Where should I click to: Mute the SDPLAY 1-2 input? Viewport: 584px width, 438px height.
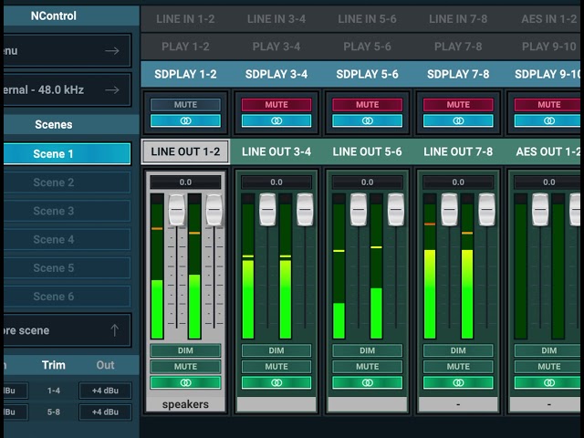click(185, 105)
